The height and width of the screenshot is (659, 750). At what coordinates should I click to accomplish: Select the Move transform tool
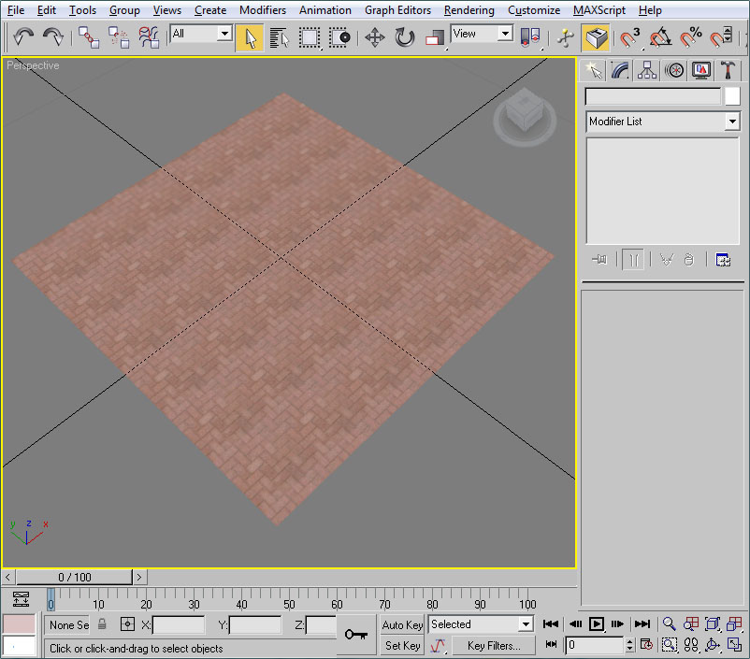(374, 37)
